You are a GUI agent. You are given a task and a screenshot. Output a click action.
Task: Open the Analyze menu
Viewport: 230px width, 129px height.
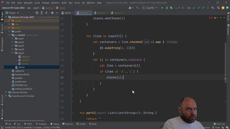46,3
